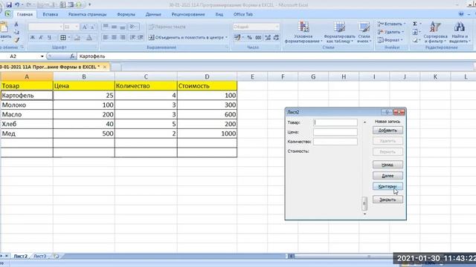
Task: Open text orientation options
Action: point(132,27)
